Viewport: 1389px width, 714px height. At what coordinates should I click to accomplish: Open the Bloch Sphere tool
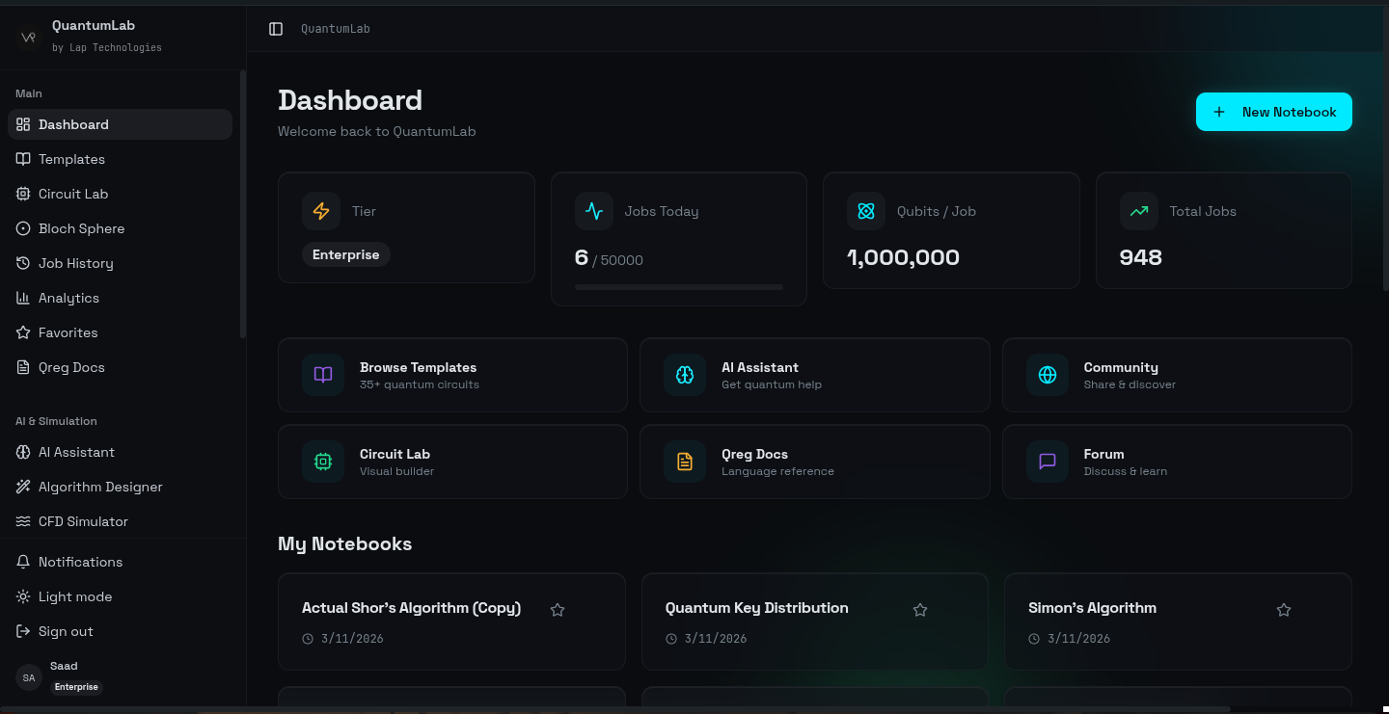(x=81, y=228)
